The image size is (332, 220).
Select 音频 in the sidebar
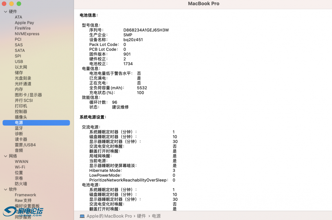[19, 151]
